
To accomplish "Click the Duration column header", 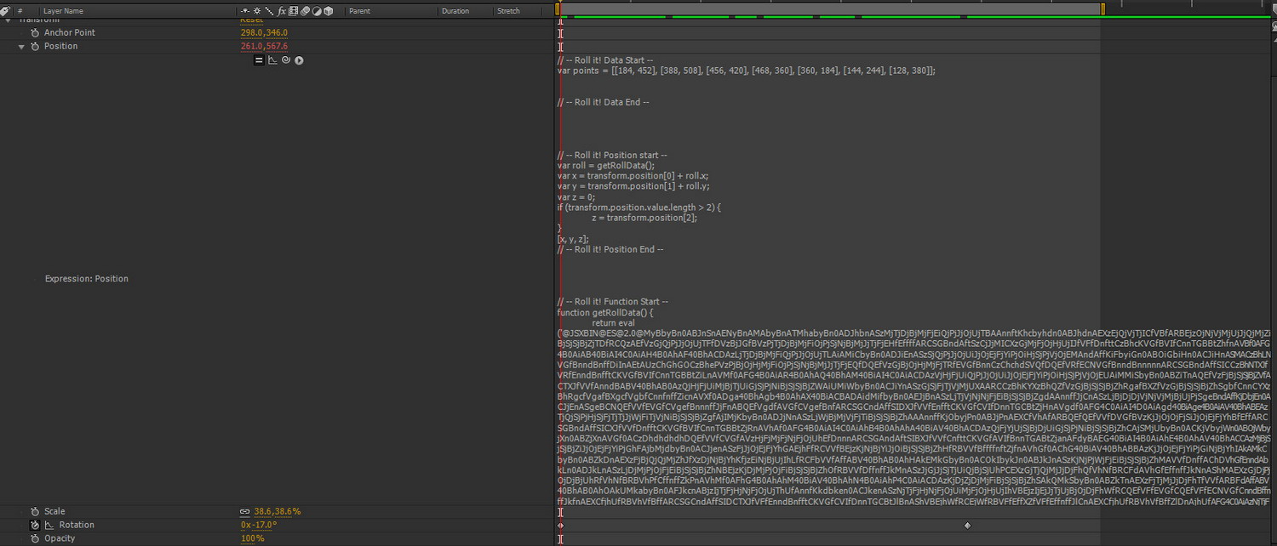I will pos(455,11).
